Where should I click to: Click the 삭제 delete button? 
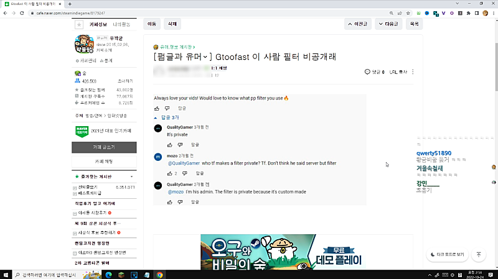[172, 24]
